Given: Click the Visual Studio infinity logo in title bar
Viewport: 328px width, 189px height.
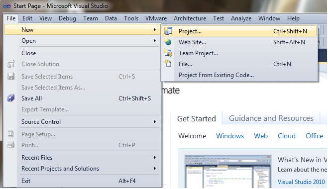Looking at the screenshot, I should click(6, 6).
